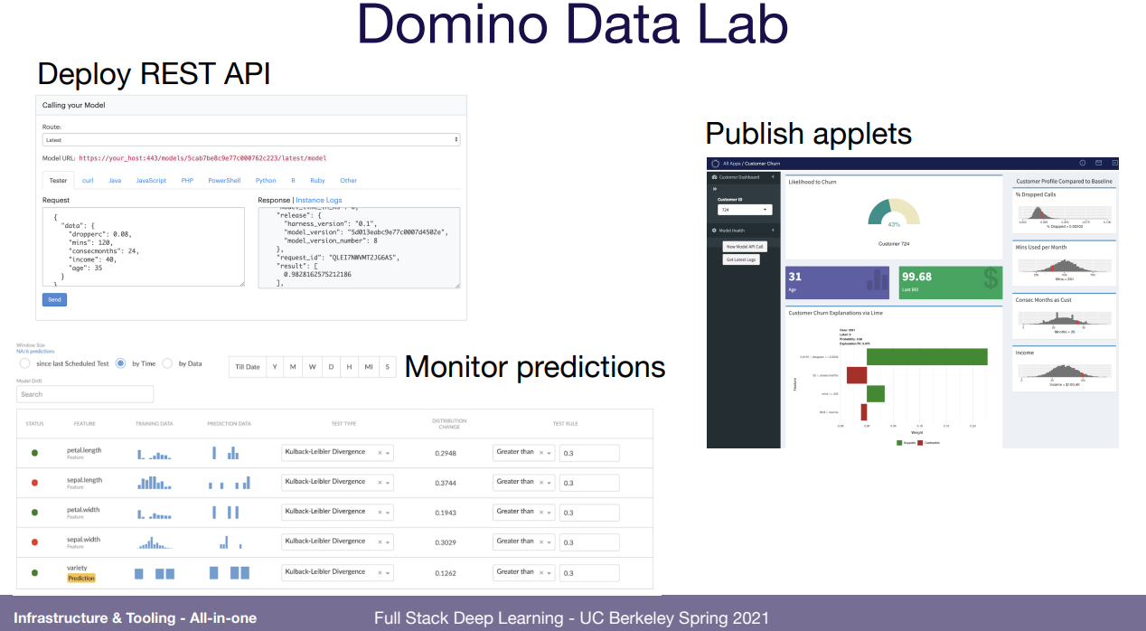1146x631 pixels.
Task: Click the red status dot for sepal.width
Action: click(34, 542)
